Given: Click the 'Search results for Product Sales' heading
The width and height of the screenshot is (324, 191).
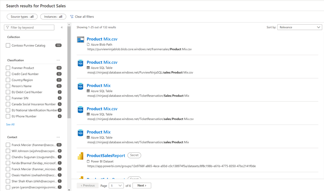Looking at the screenshot, I should (36, 6).
